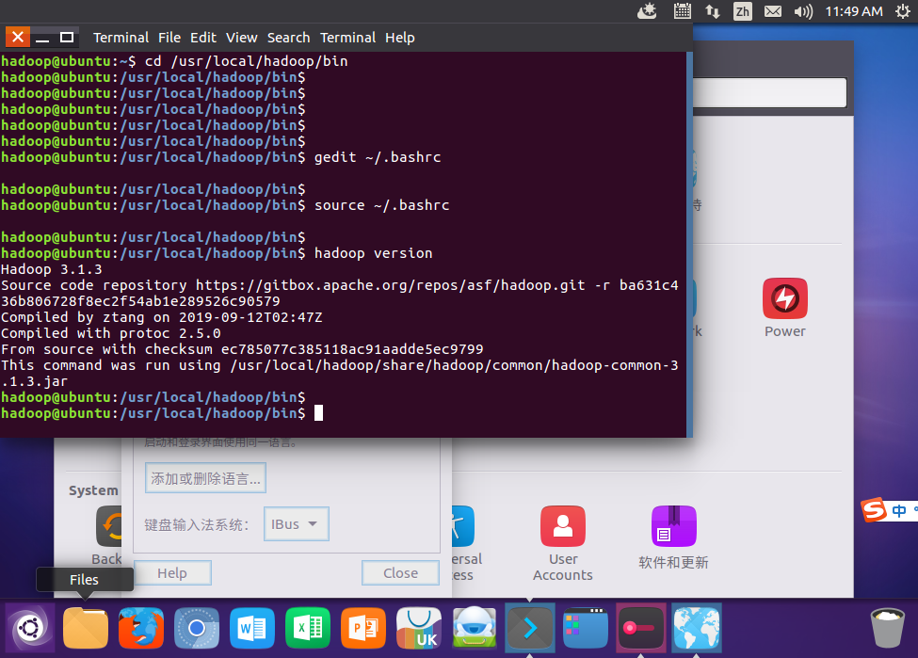Click the 'gedit ~/.bashrc' command text
Image resolution: width=918 pixels, height=658 pixels.
(378, 157)
